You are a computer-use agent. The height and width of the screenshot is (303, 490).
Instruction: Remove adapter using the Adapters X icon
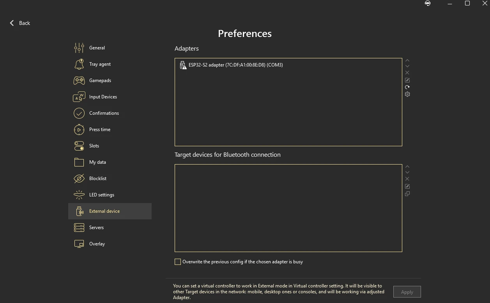pyautogui.click(x=407, y=73)
